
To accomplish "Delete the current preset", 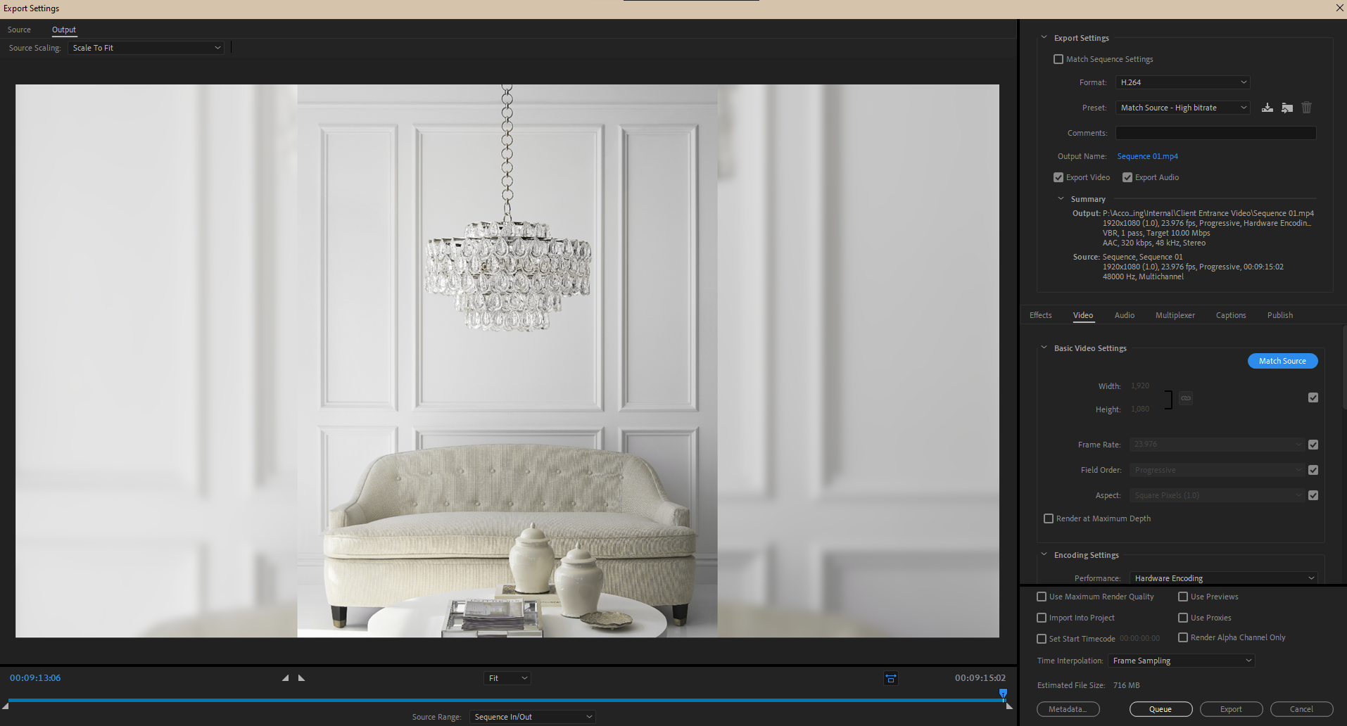I will [x=1306, y=107].
